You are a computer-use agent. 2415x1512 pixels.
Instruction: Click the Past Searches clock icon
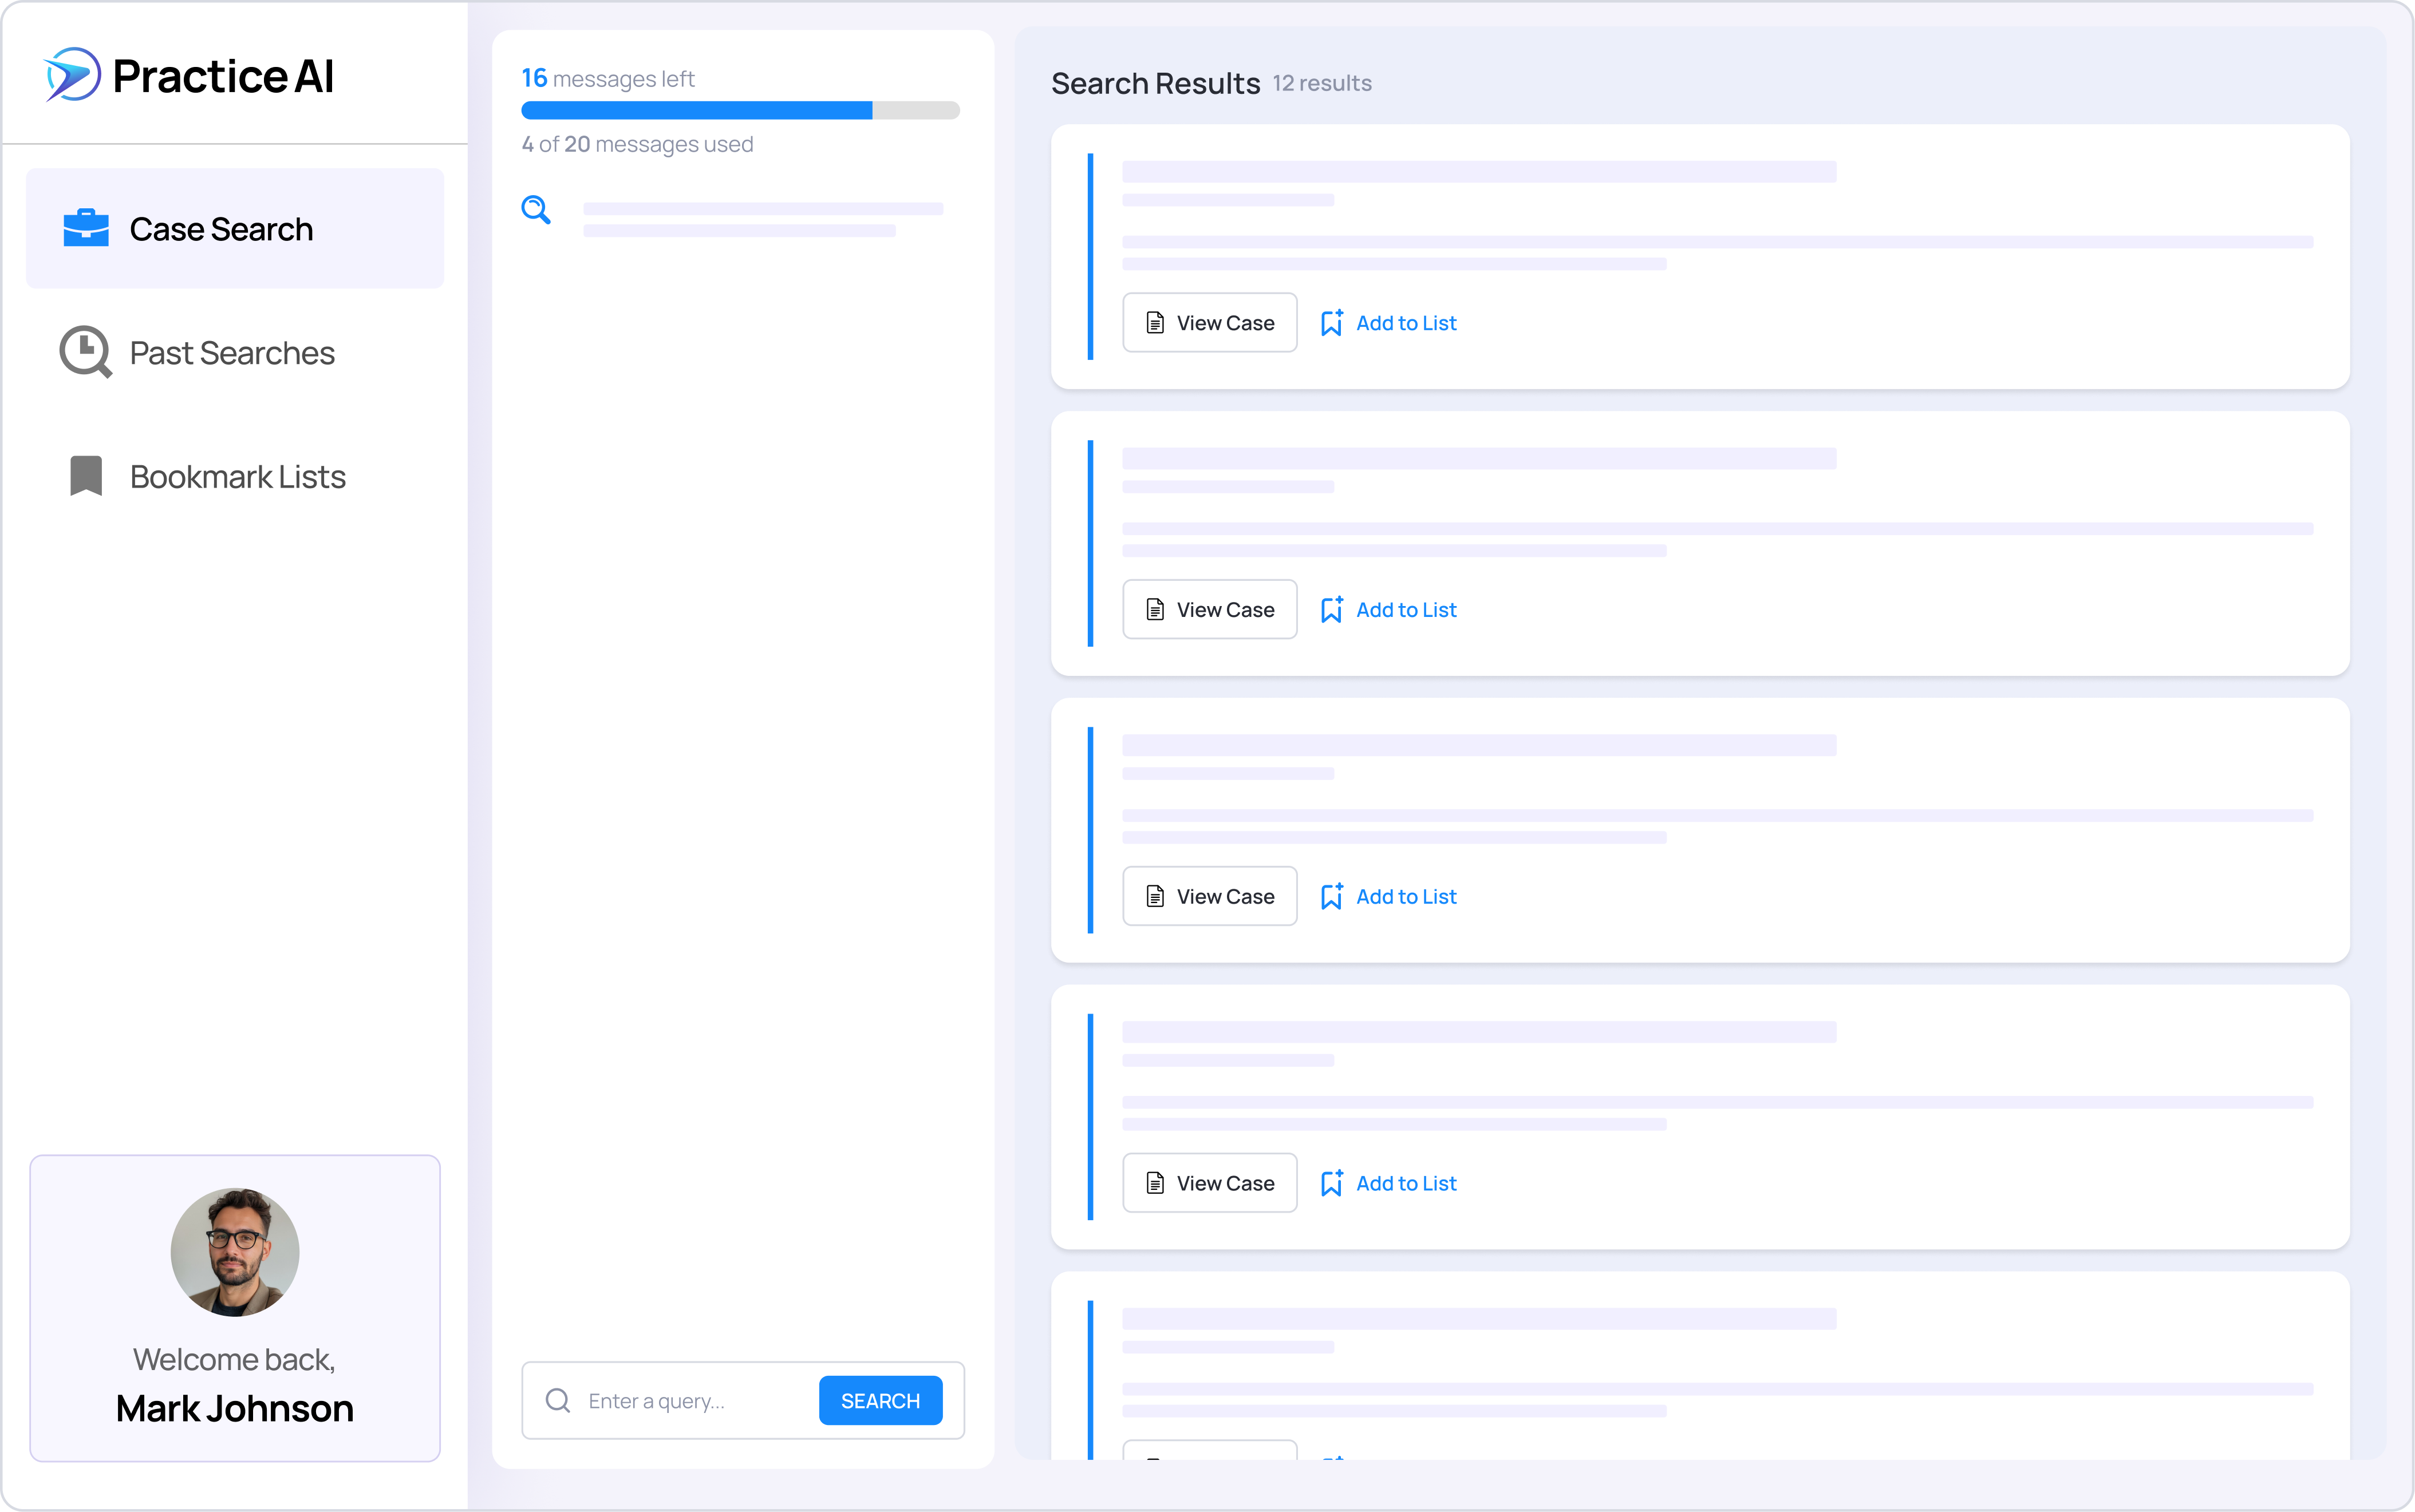pos(84,352)
